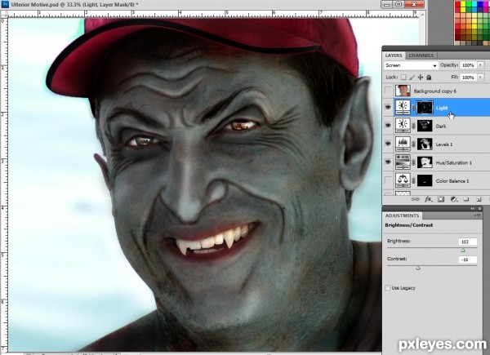
Task: Click the chain link between Light icon and mask
Action: (x=413, y=108)
